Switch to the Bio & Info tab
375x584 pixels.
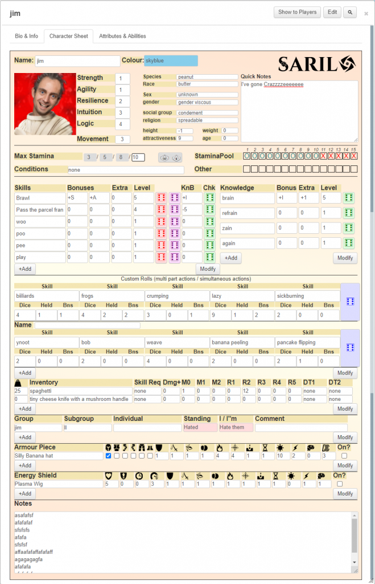pyautogui.click(x=27, y=36)
